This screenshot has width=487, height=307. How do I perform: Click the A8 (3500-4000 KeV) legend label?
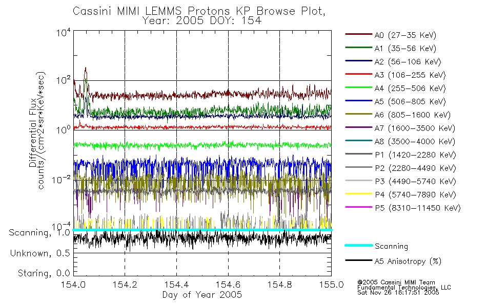pos(415,142)
